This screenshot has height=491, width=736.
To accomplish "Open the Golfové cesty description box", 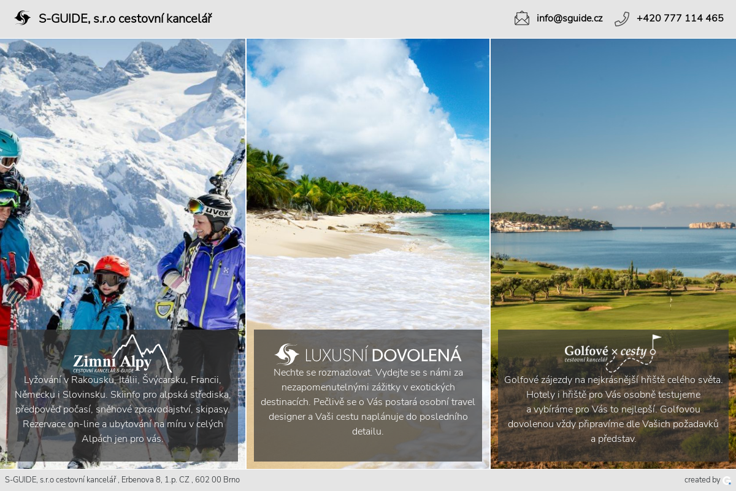I will [x=613, y=395].
